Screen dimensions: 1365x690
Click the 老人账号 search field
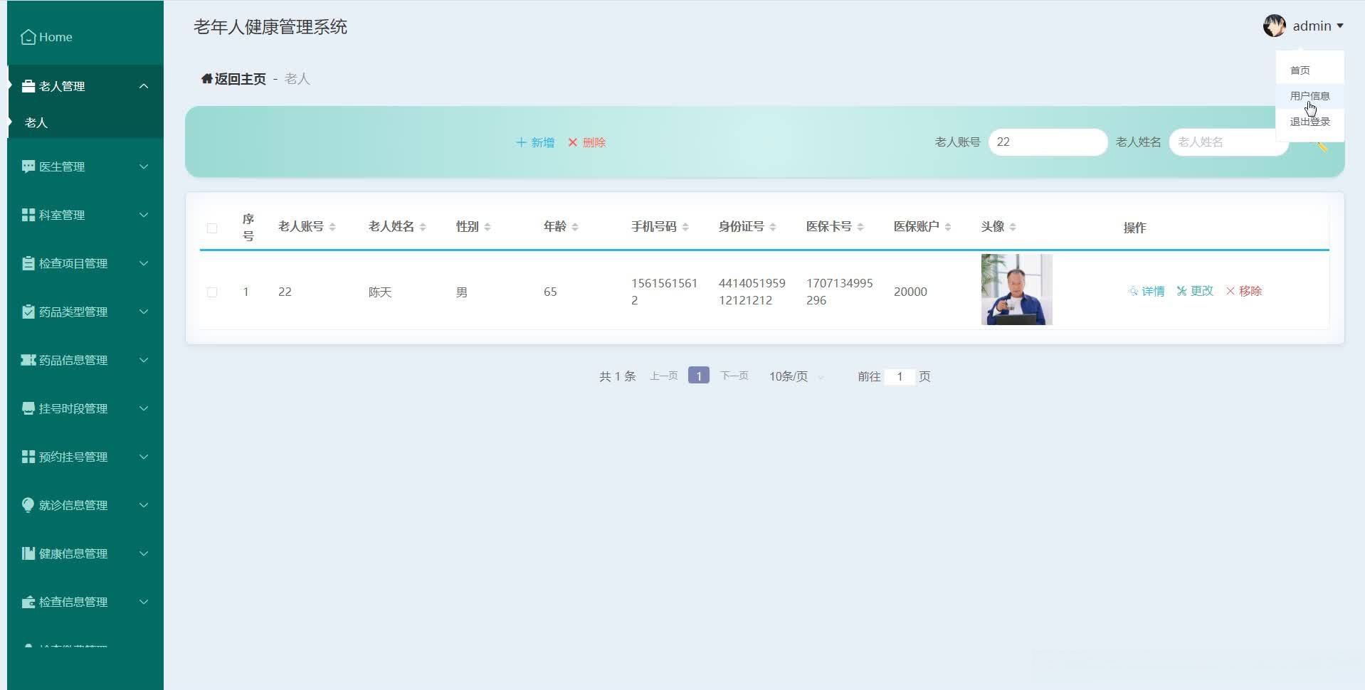pos(1048,142)
